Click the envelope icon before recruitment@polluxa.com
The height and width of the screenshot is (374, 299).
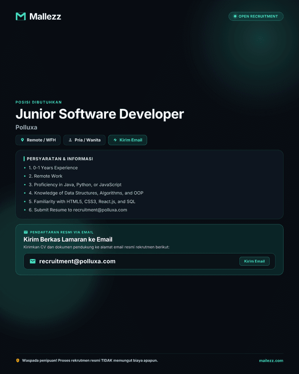33,261
